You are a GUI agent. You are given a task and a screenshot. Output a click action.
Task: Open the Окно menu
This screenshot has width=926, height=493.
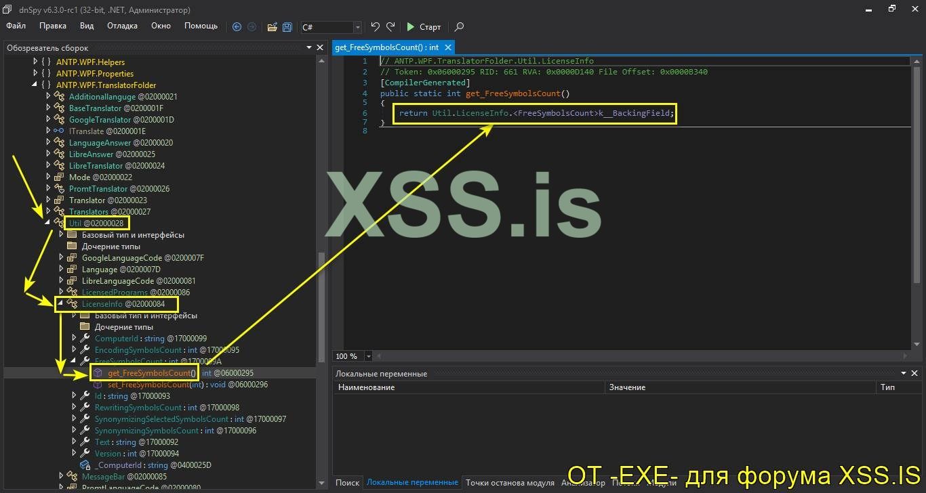point(161,26)
